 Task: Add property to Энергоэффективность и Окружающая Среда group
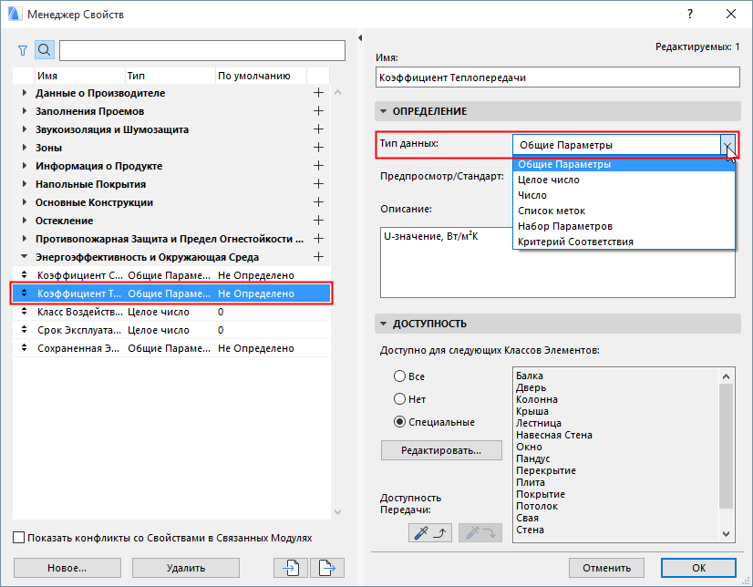tap(318, 257)
